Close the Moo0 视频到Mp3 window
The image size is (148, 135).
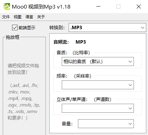point(139,7)
